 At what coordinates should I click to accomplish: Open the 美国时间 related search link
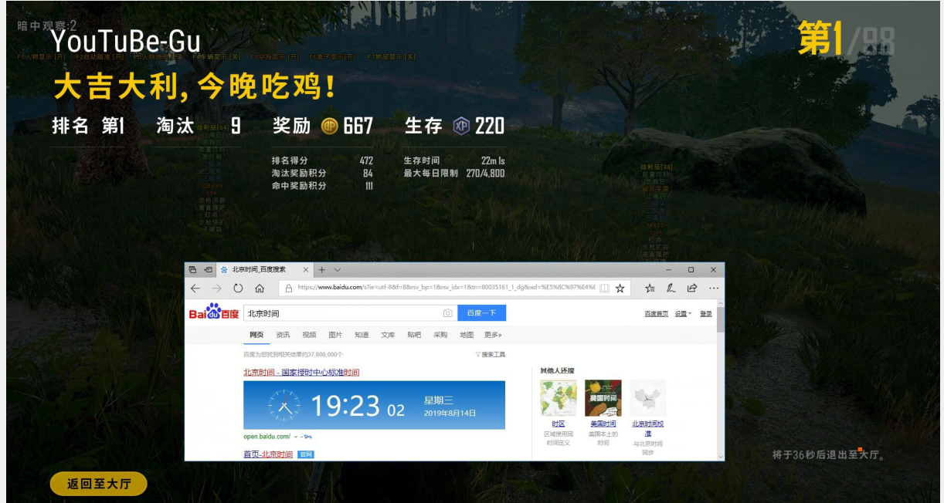(603, 424)
